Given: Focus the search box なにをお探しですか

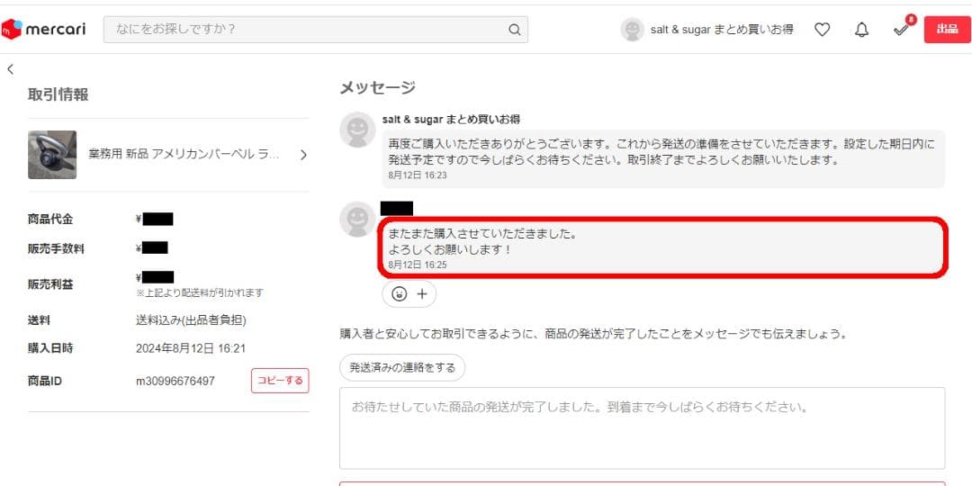Looking at the screenshot, I should tap(306, 29).
